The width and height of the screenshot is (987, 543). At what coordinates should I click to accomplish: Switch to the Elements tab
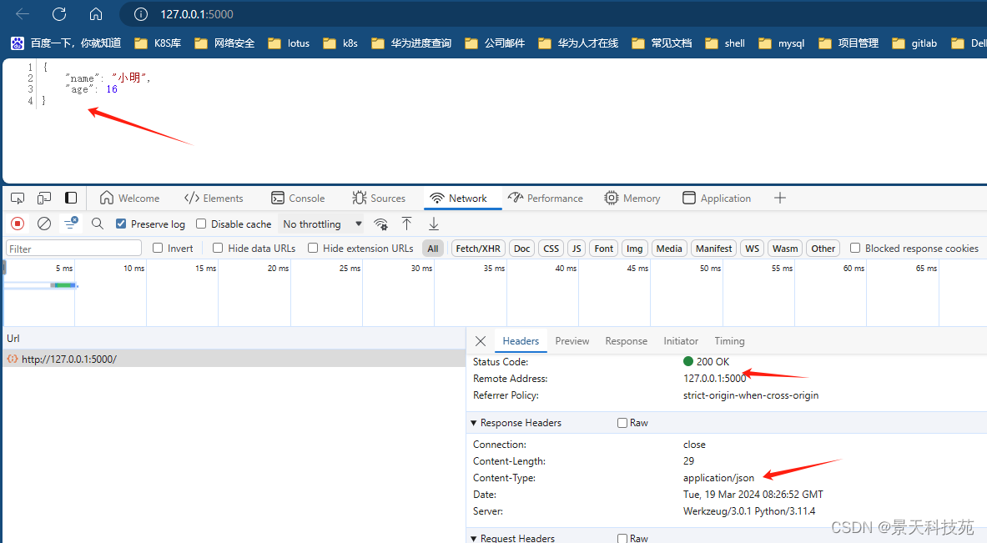point(214,199)
